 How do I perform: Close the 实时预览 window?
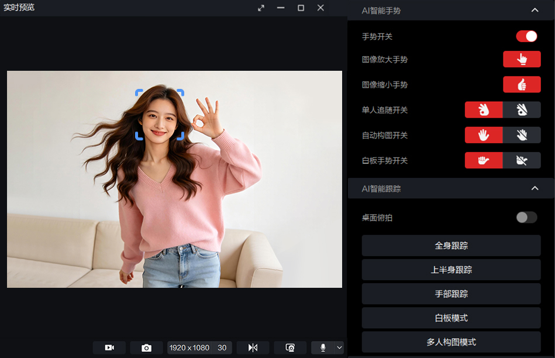(320, 8)
